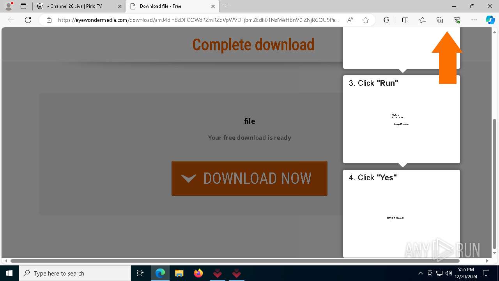The image size is (499, 281).
Task: Toggle split screen view
Action: point(405,20)
